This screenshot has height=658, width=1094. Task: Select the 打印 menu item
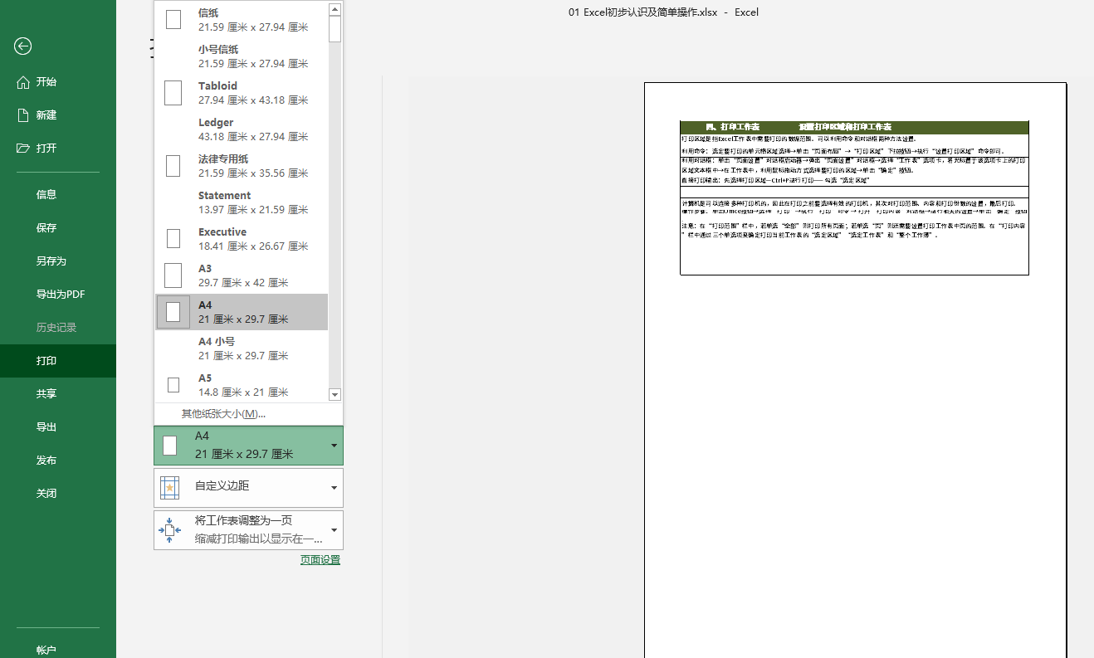(58, 361)
